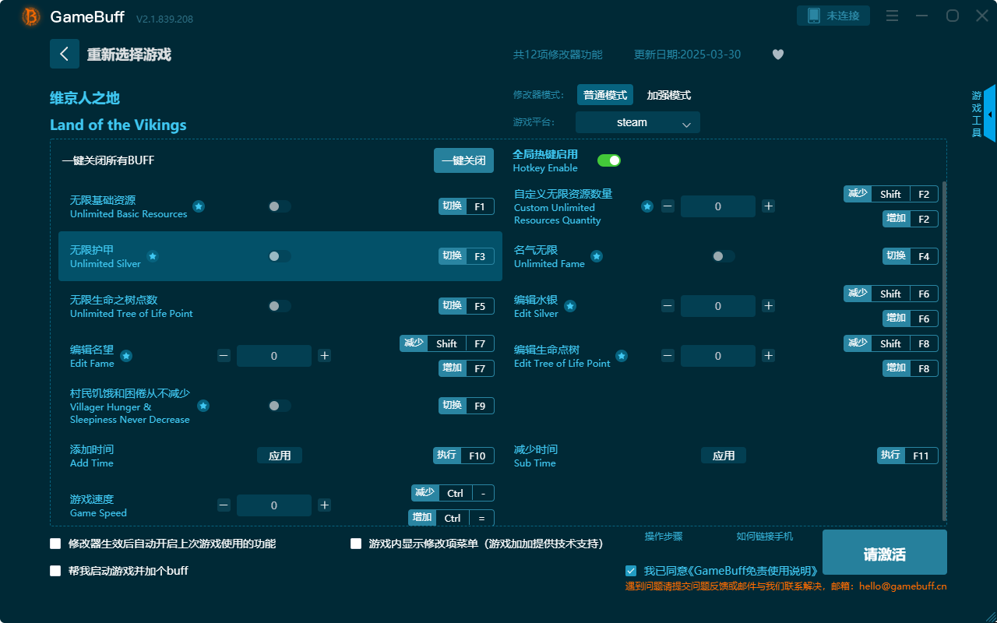Decrease Custom Unlimited Resources Quantity with minus

[668, 206]
